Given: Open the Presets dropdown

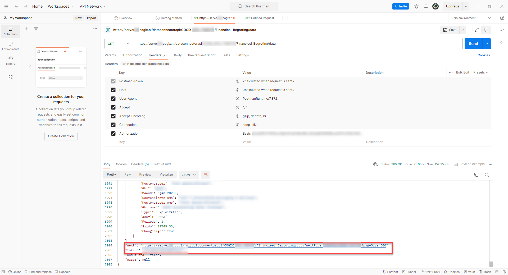Looking at the screenshot, I should tap(480, 72).
